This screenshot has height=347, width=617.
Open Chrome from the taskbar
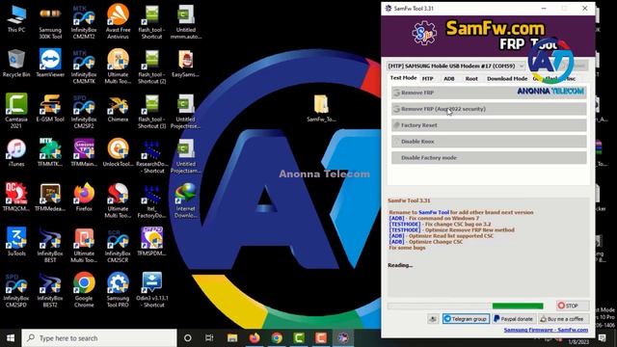pyautogui.click(x=277, y=338)
